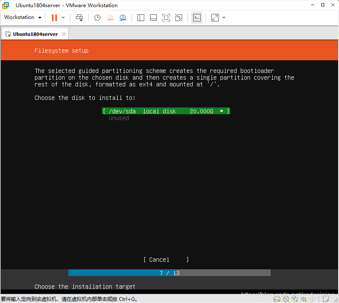Switch to Unity mode
Viewport: 339px width, 303px height.
(x=179, y=18)
